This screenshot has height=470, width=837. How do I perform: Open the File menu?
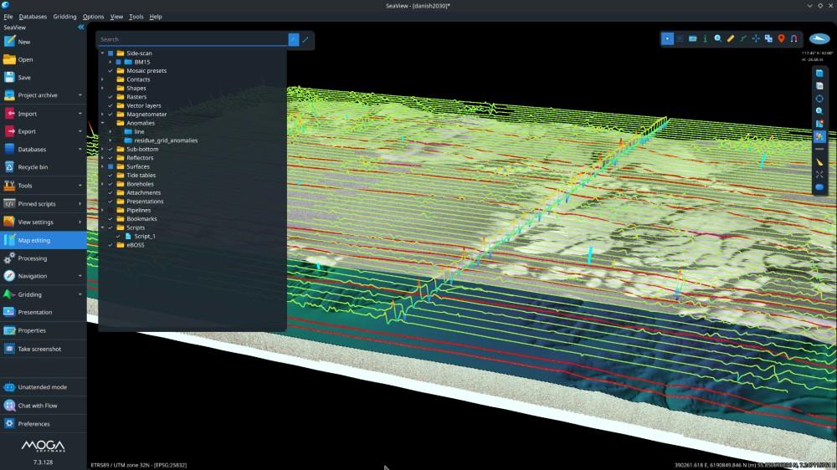click(8, 17)
